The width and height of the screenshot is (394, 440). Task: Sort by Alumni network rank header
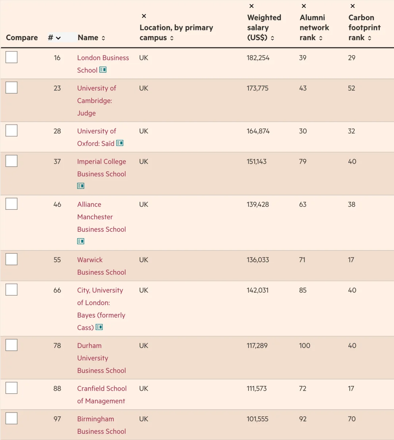click(x=321, y=38)
